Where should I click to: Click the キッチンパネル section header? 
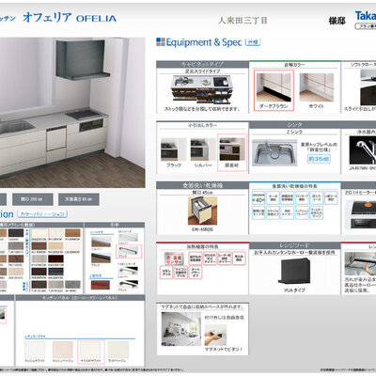80,298
